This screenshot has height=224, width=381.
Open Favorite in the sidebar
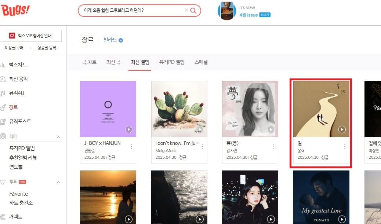(19, 194)
